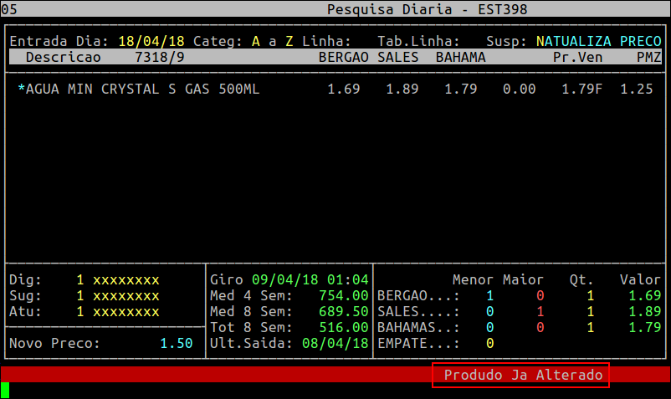Image resolution: width=671 pixels, height=399 pixels.
Task: Click the 1.79F sale price in product row
Action: (581, 89)
